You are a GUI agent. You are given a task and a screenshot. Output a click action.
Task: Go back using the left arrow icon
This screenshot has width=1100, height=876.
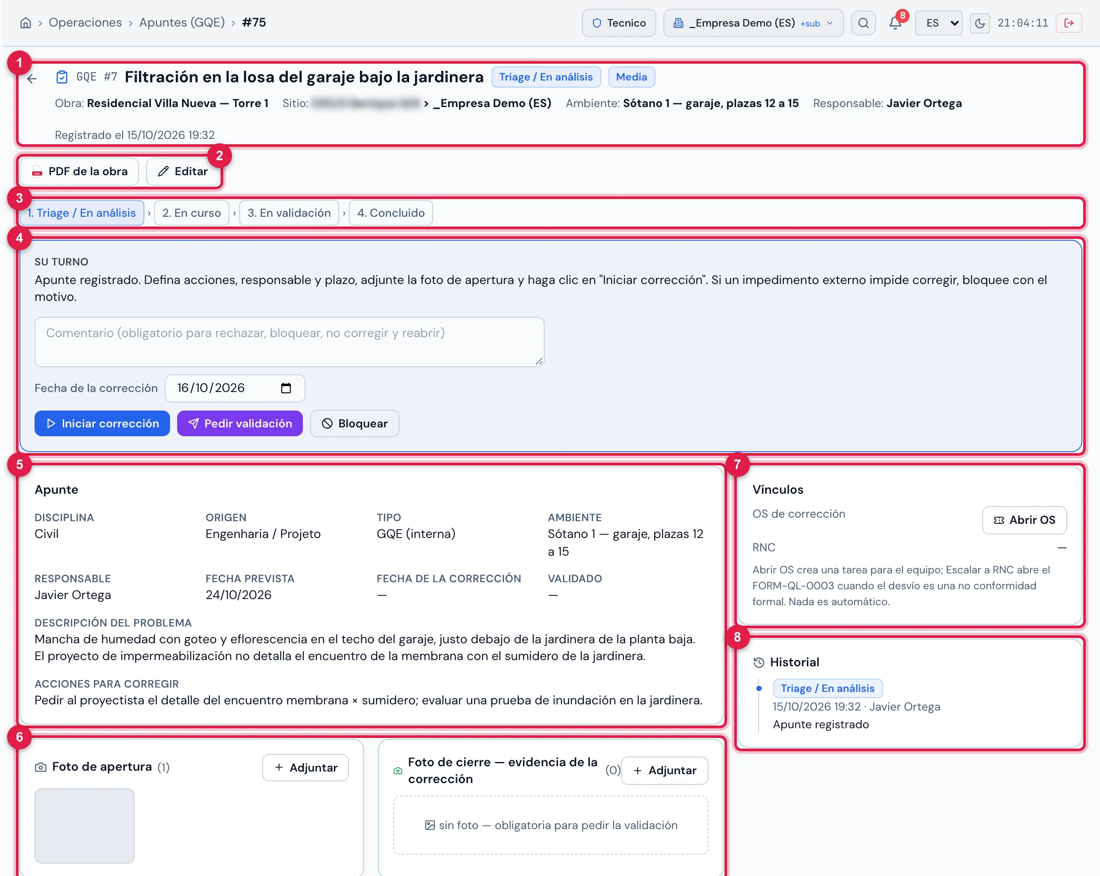[32, 78]
